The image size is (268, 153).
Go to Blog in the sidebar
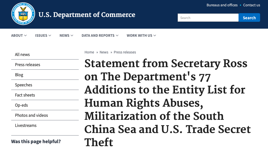19,75
